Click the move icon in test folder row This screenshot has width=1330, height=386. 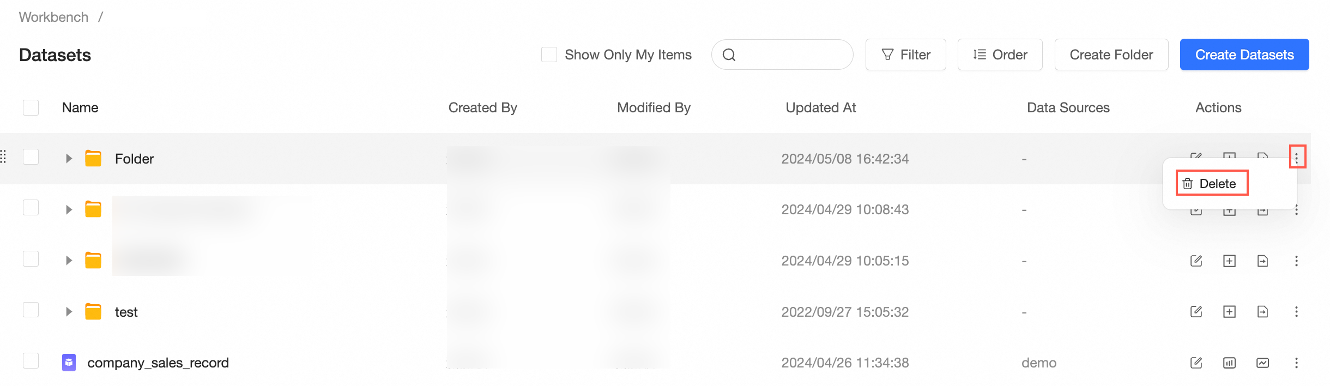(x=1262, y=312)
